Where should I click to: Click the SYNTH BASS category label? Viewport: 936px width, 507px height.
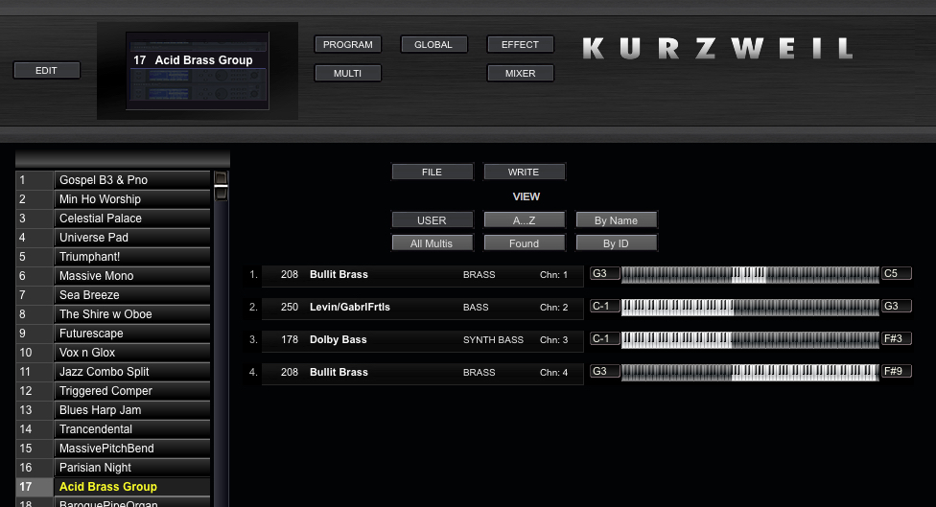point(493,340)
